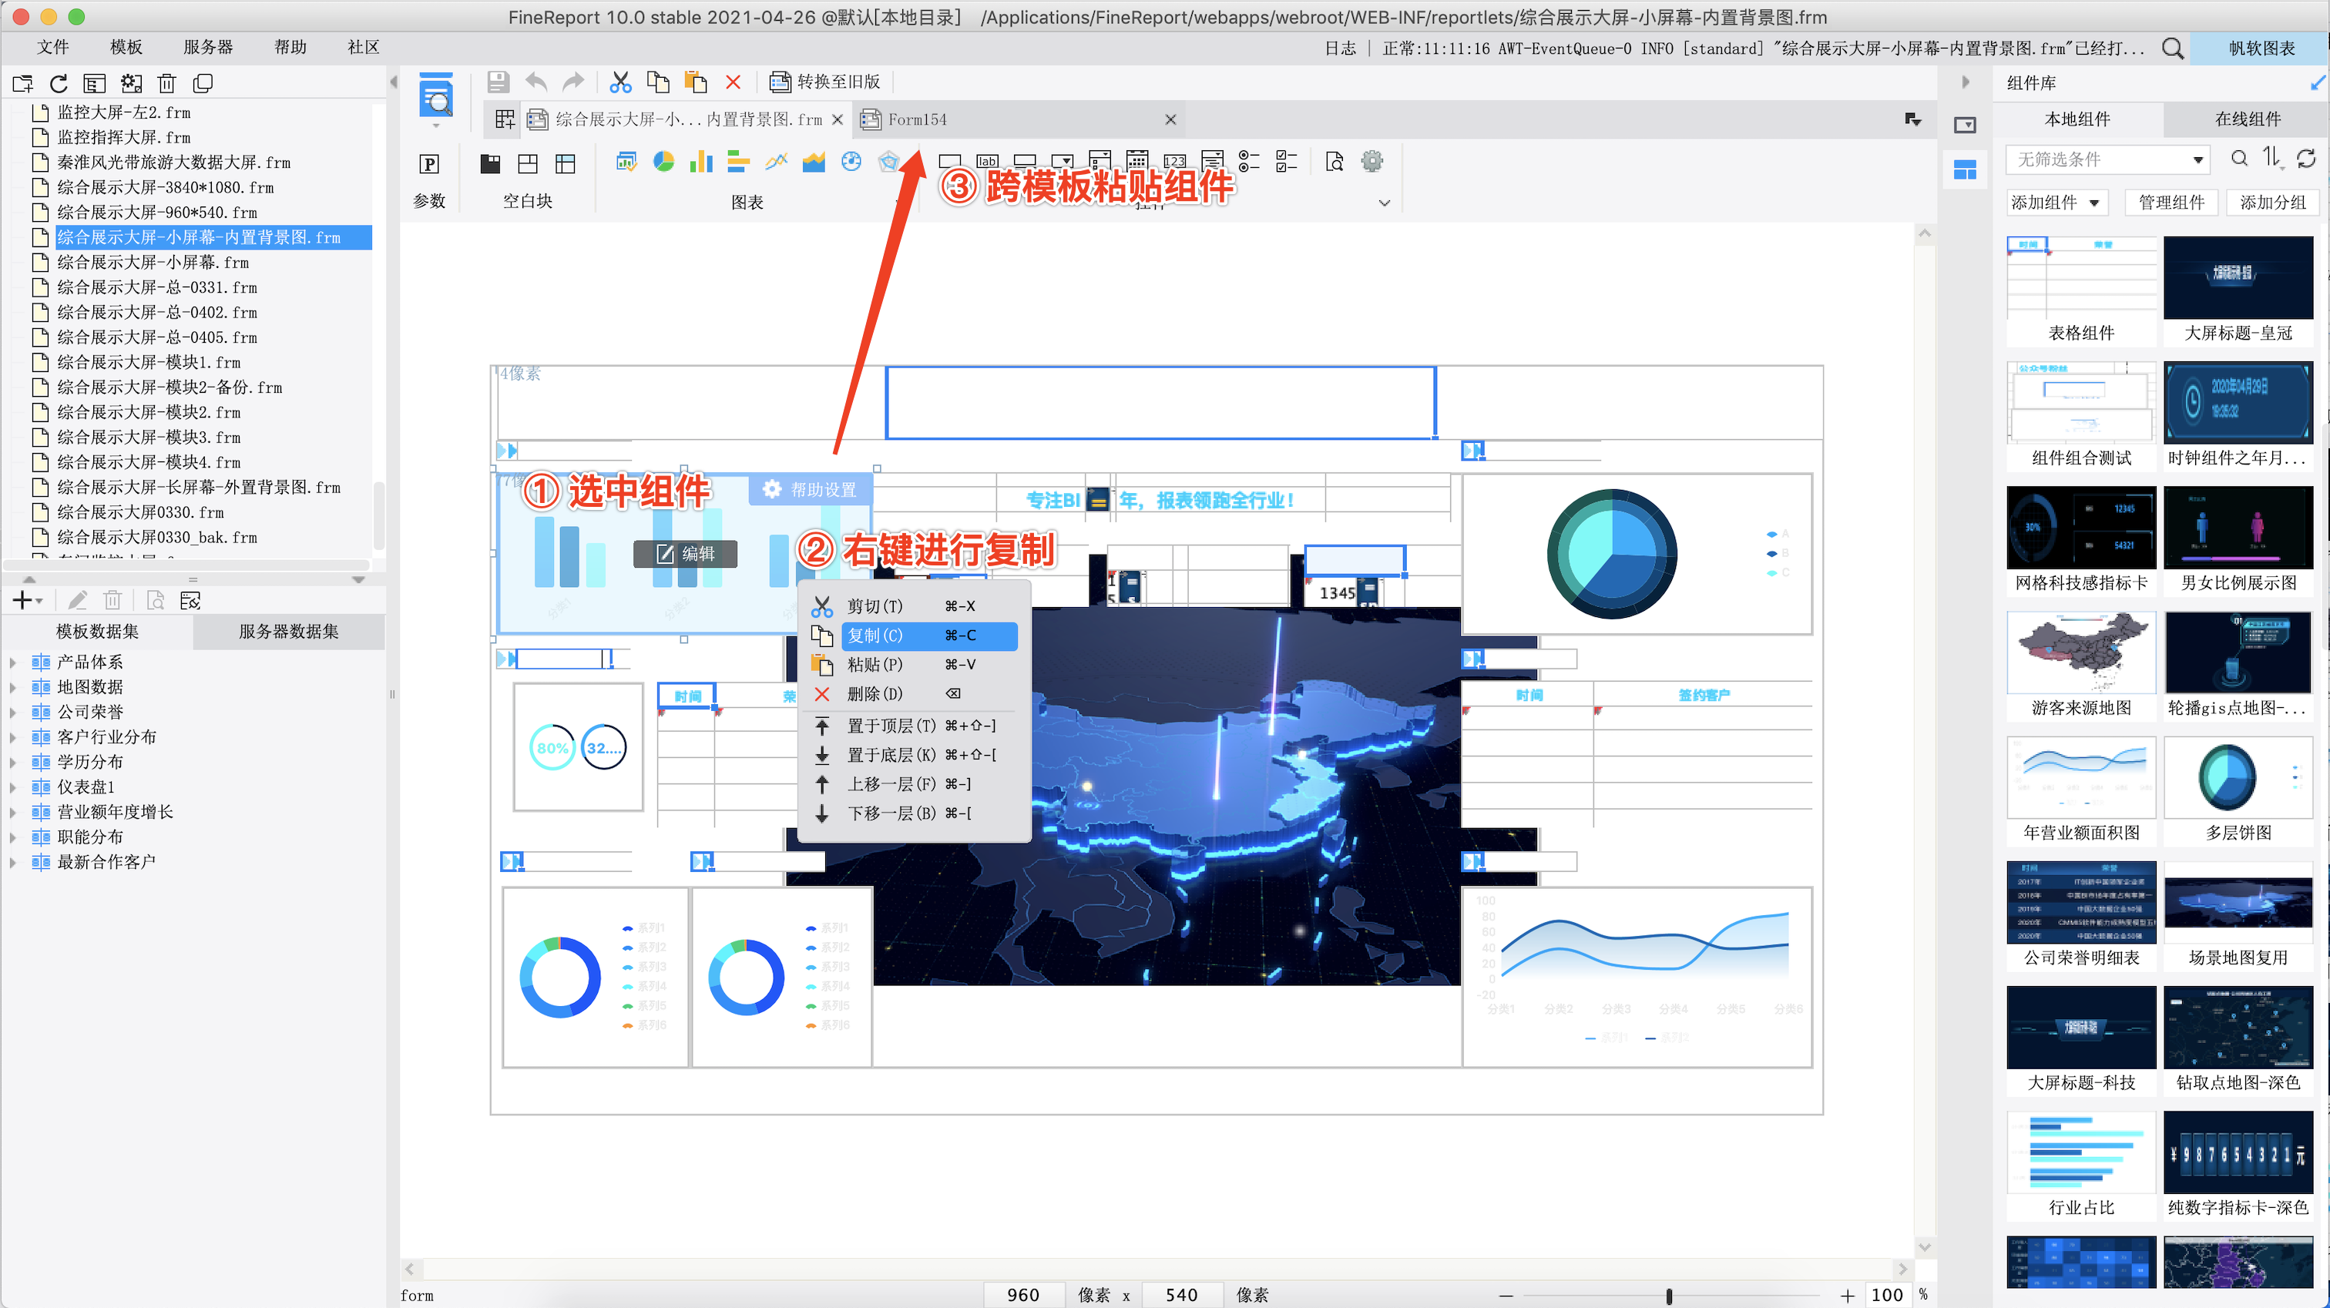The image size is (2330, 1308).
Task: Click the parameter P panel icon
Action: coord(428,164)
